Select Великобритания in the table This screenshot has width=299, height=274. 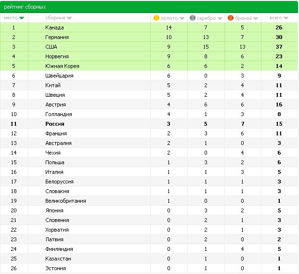65,201
